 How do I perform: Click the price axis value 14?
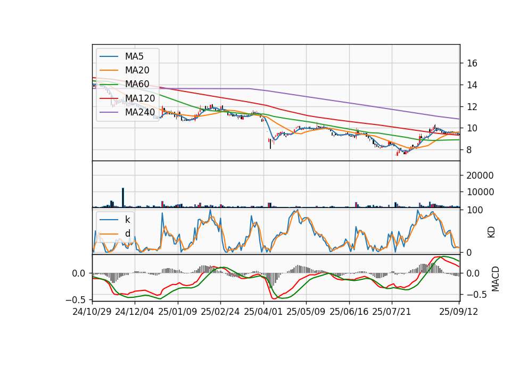click(472, 85)
